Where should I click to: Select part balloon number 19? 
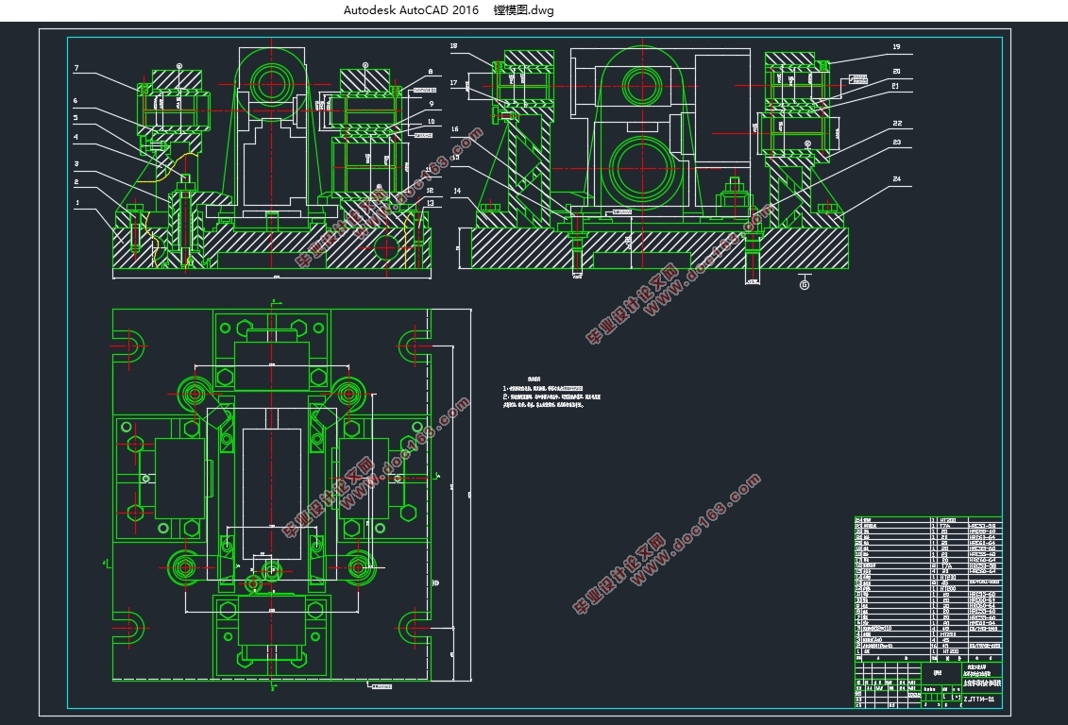pyautogui.click(x=896, y=47)
